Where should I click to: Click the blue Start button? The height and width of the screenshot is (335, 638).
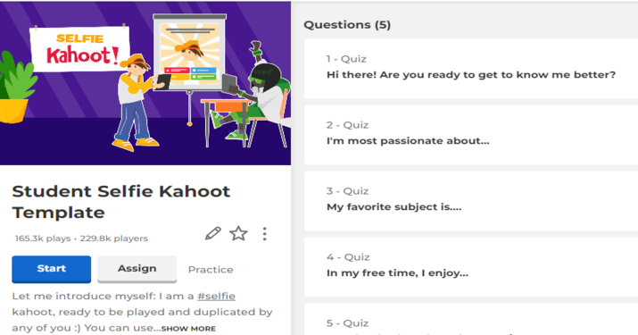point(51,269)
